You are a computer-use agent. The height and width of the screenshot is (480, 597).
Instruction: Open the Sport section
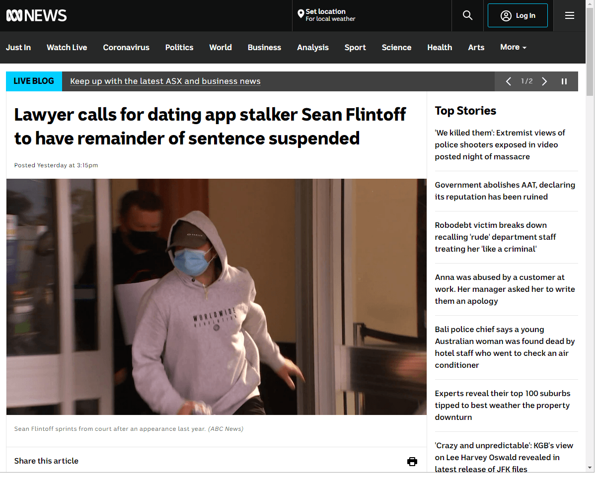(x=355, y=48)
